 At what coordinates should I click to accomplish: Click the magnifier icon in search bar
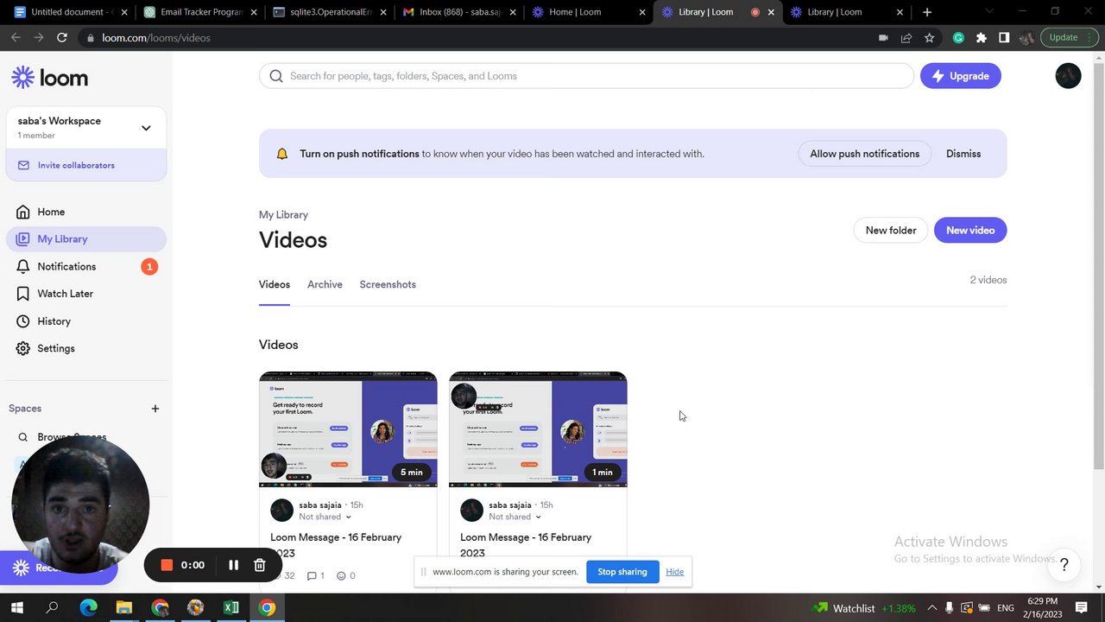(276, 76)
